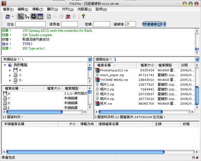Disconnect from server icon
Viewport: 201px width, 161px height.
point(68,17)
